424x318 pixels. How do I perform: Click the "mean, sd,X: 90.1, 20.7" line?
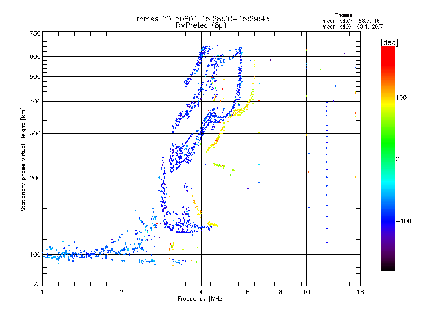coord(352,26)
